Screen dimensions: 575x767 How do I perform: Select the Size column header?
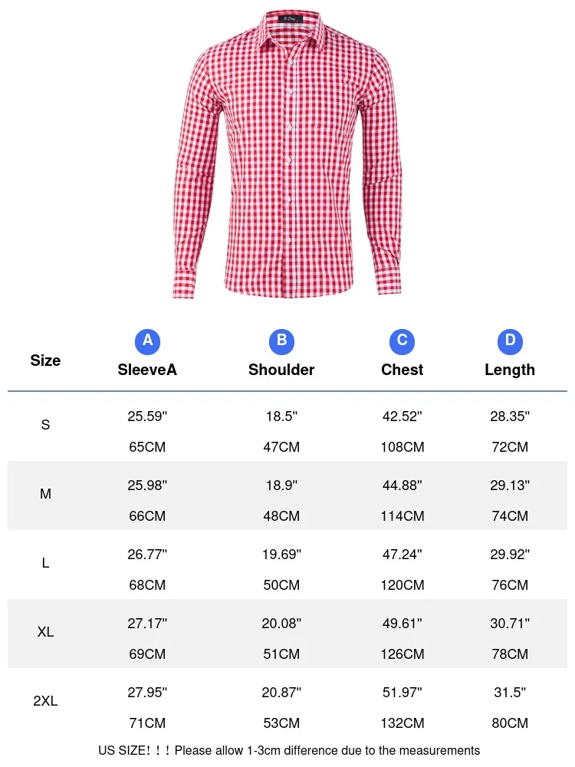coord(45,360)
